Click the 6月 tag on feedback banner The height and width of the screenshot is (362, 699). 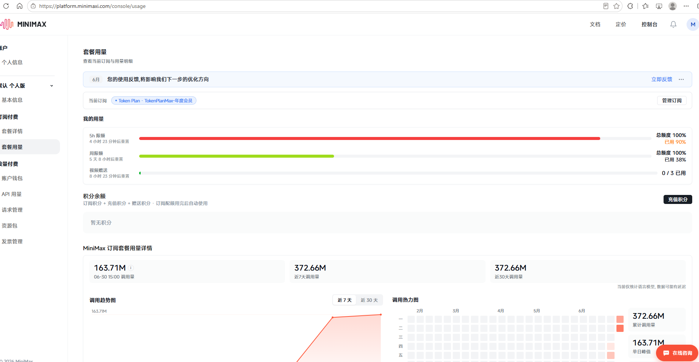click(x=96, y=80)
